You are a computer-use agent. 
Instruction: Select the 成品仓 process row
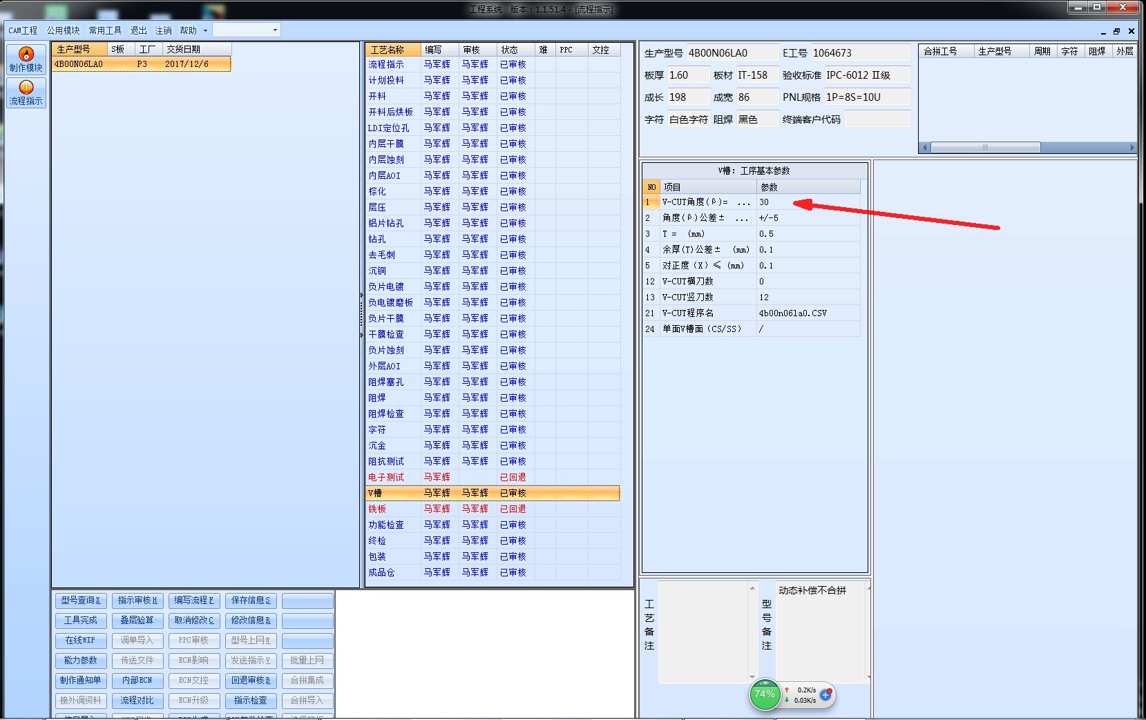coord(493,572)
